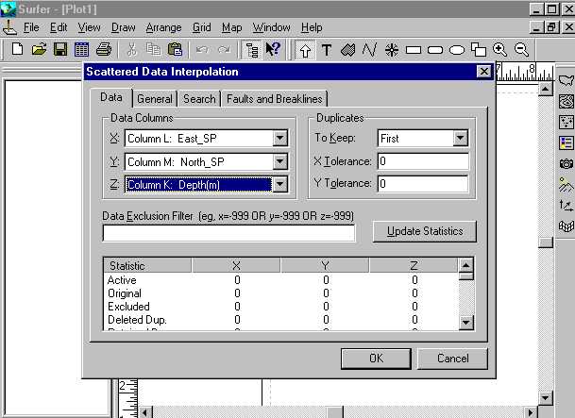Image resolution: width=575 pixels, height=418 pixels.
Task: Click the post map icon
Action: (567, 122)
